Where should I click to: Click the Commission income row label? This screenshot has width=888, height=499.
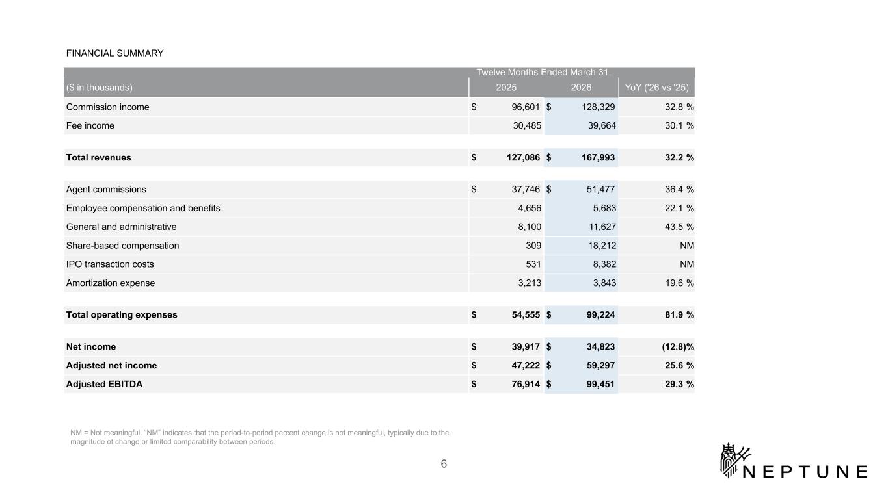coord(108,107)
